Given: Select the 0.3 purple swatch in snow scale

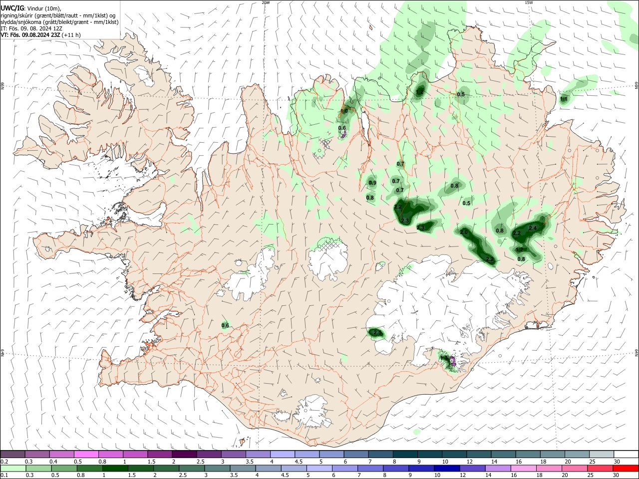Looking at the screenshot, I should pyautogui.click(x=37, y=455).
